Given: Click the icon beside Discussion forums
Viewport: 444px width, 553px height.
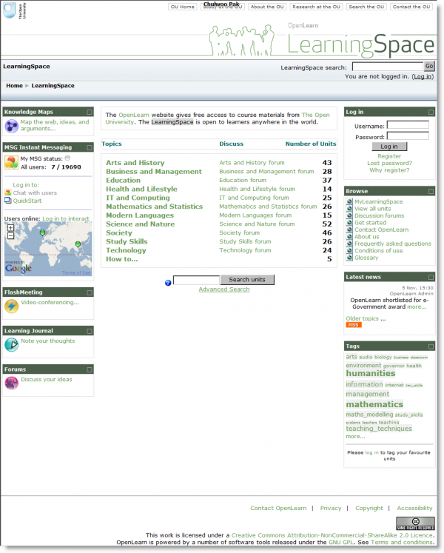Looking at the screenshot, I should (349, 215).
